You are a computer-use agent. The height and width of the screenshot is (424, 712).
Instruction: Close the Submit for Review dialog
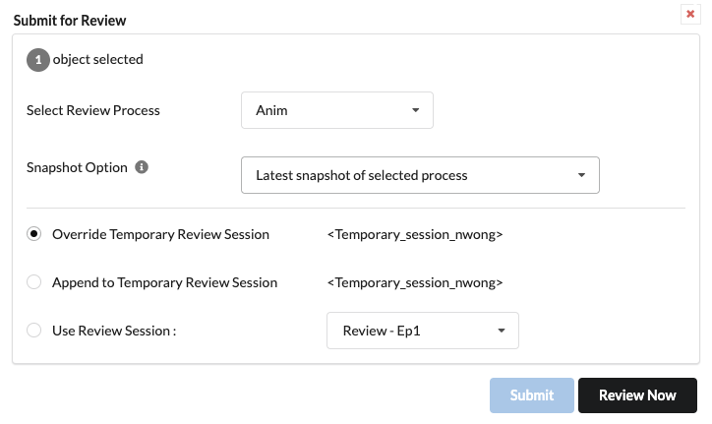(690, 14)
